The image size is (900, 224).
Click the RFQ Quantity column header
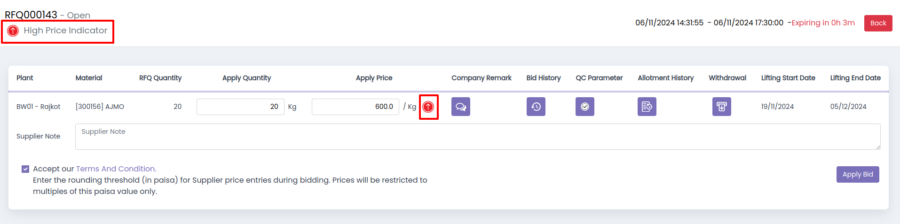(x=160, y=78)
